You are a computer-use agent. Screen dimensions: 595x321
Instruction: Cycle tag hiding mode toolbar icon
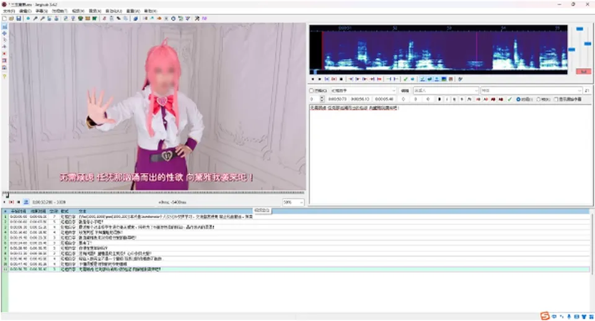point(203,18)
